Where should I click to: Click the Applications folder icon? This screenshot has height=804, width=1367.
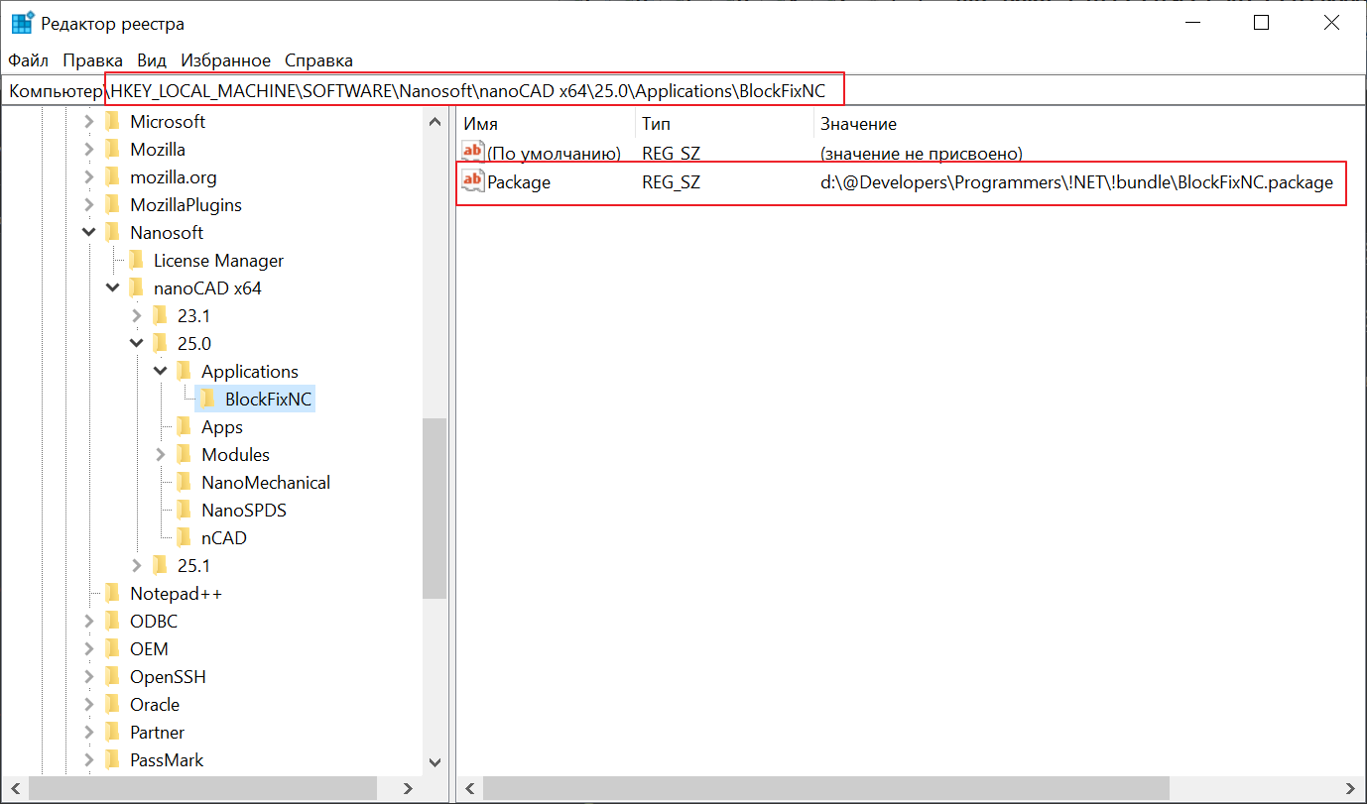click(x=184, y=372)
